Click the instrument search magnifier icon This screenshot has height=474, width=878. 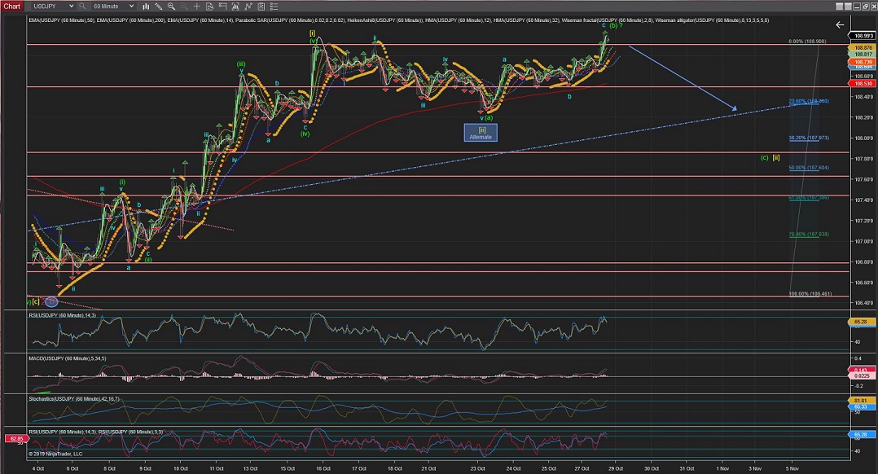point(81,6)
